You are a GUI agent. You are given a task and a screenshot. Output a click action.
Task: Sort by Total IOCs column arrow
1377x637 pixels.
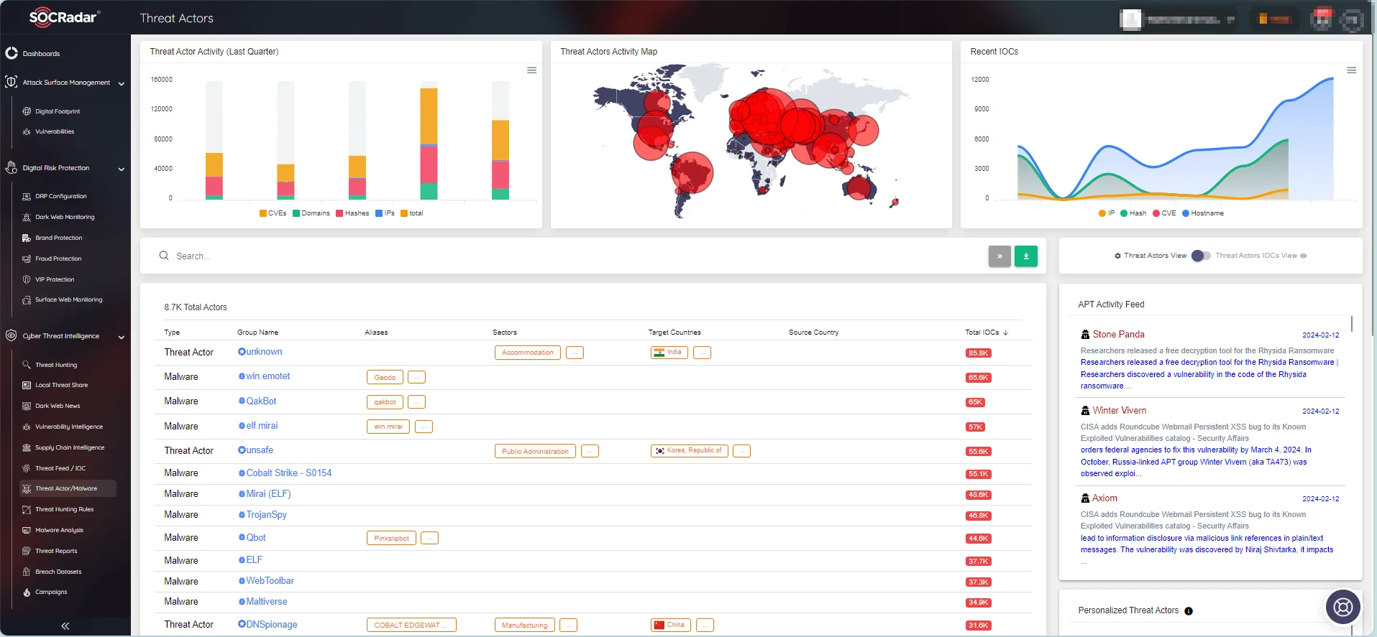(x=1006, y=333)
